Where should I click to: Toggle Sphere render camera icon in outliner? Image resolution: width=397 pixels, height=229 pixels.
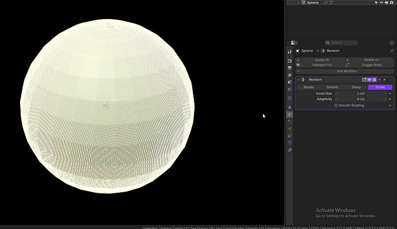click(391, 2)
